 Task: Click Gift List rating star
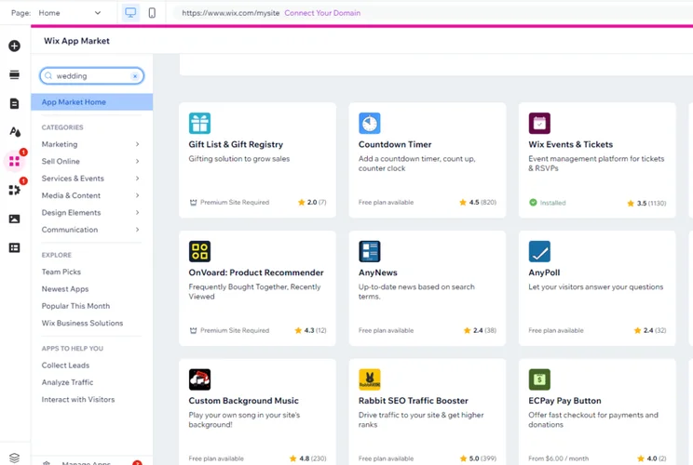302,203
